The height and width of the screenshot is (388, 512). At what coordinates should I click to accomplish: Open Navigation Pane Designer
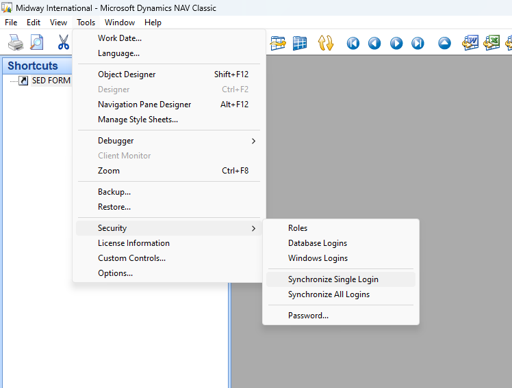pyautogui.click(x=169, y=105)
